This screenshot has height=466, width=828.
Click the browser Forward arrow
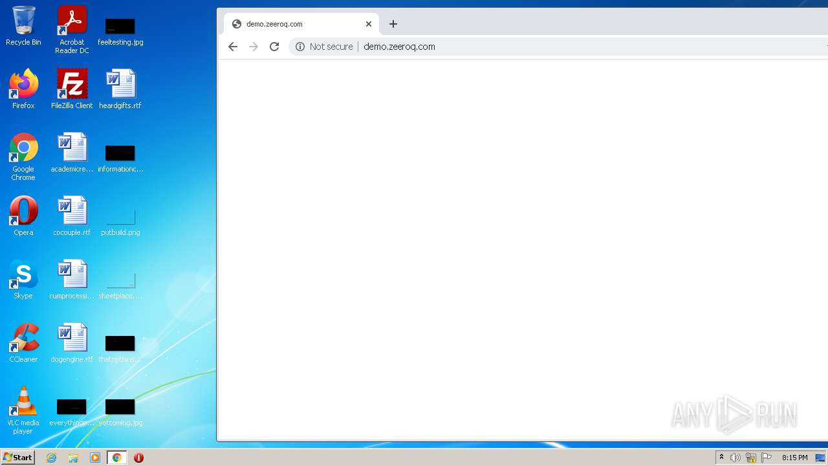(254, 47)
